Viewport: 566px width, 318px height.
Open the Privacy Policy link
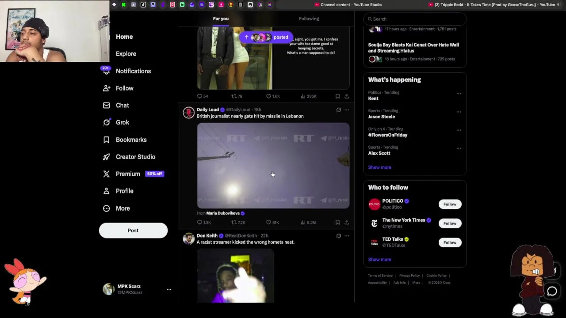tap(409, 276)
